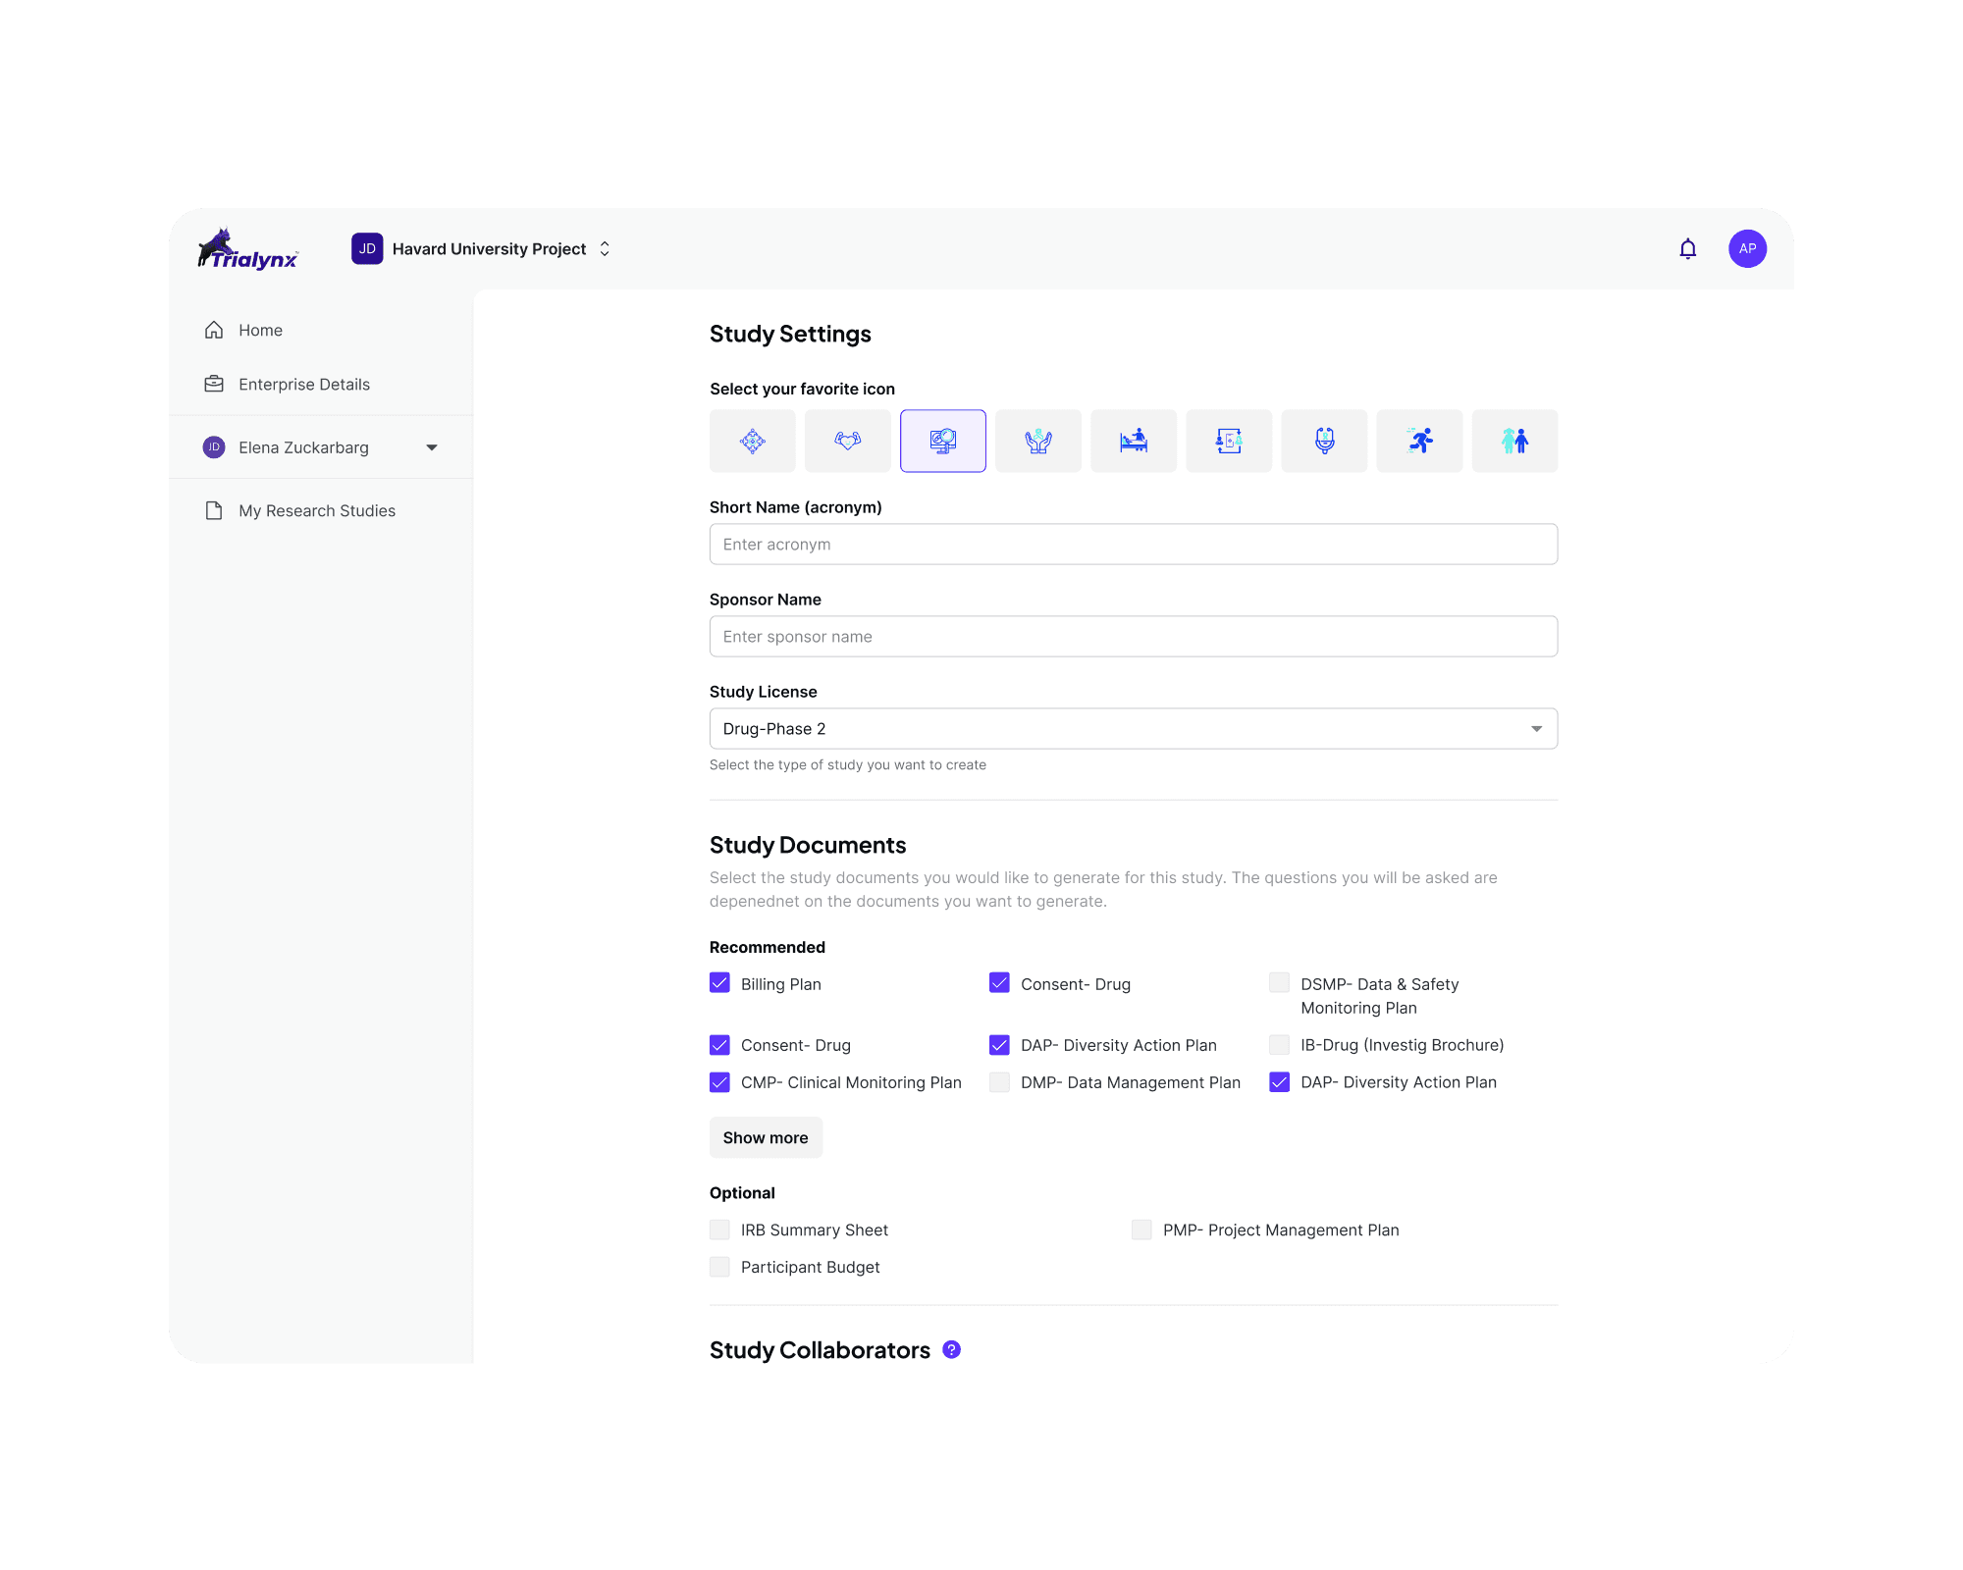Uncheck CMP- Clinical Monitoring Plan

[719, 1082]
